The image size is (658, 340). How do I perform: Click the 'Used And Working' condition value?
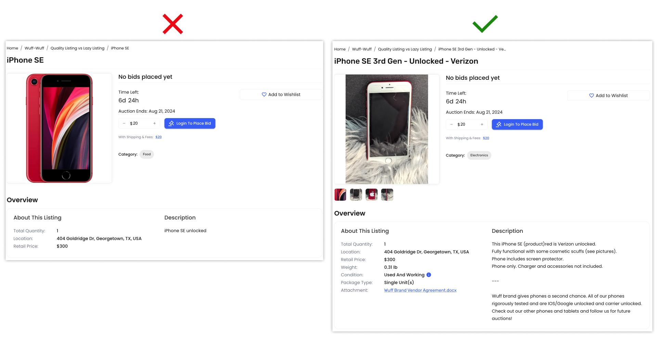tap(404, 275)
